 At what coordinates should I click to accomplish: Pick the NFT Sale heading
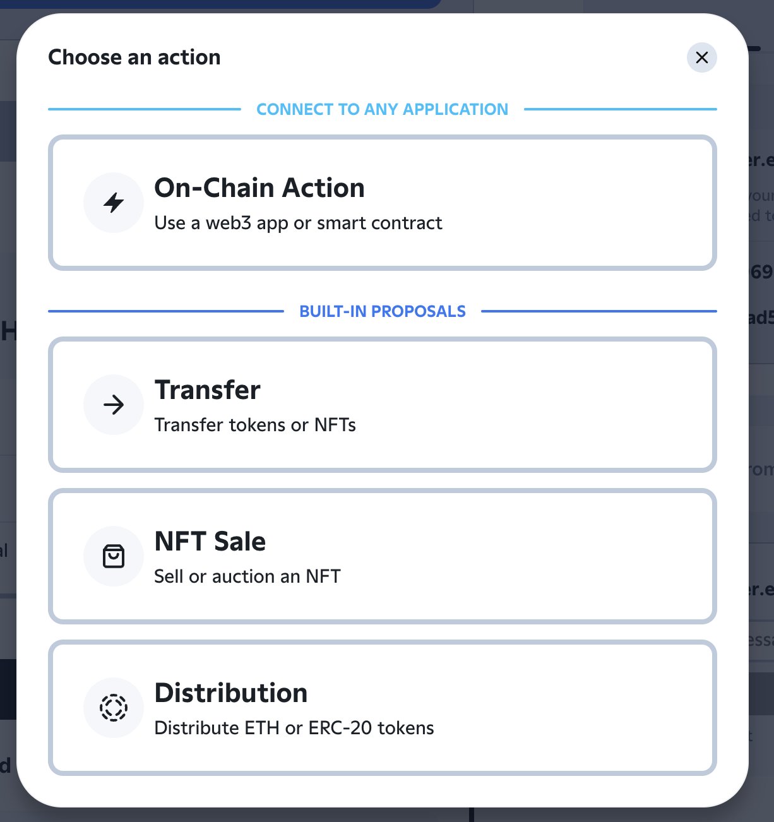pos(210,542)
